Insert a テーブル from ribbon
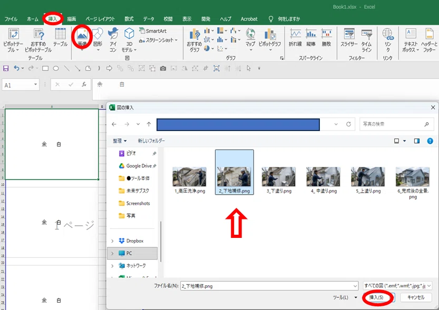439x310 pixels. [x=60, y=37]
